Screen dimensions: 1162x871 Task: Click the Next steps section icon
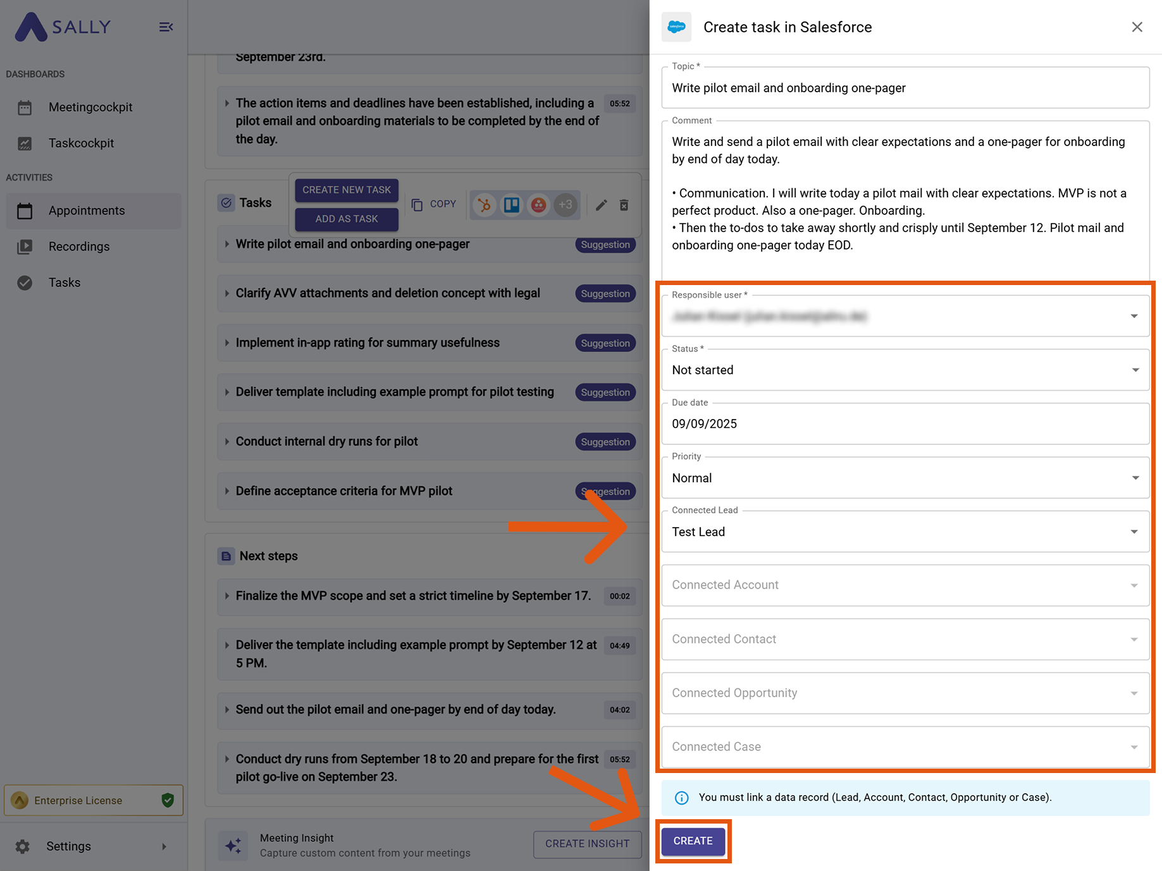226,556
